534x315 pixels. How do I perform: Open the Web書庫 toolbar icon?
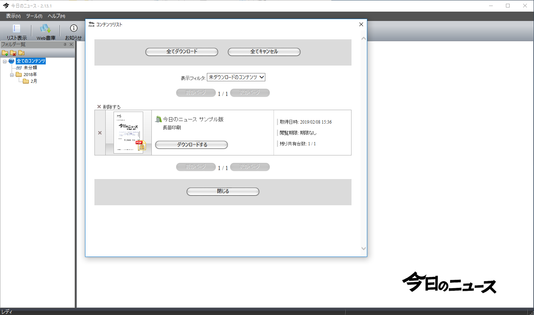pos(46,29)
